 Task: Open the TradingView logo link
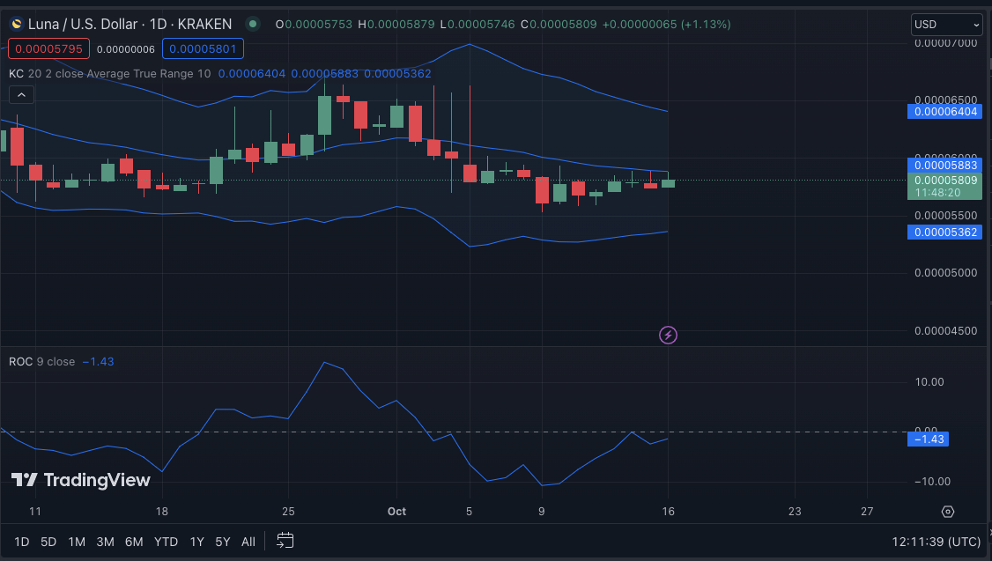pos(81,480)
